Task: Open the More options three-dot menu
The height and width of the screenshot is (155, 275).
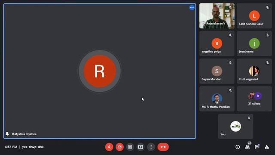Action: click(151, 147)
